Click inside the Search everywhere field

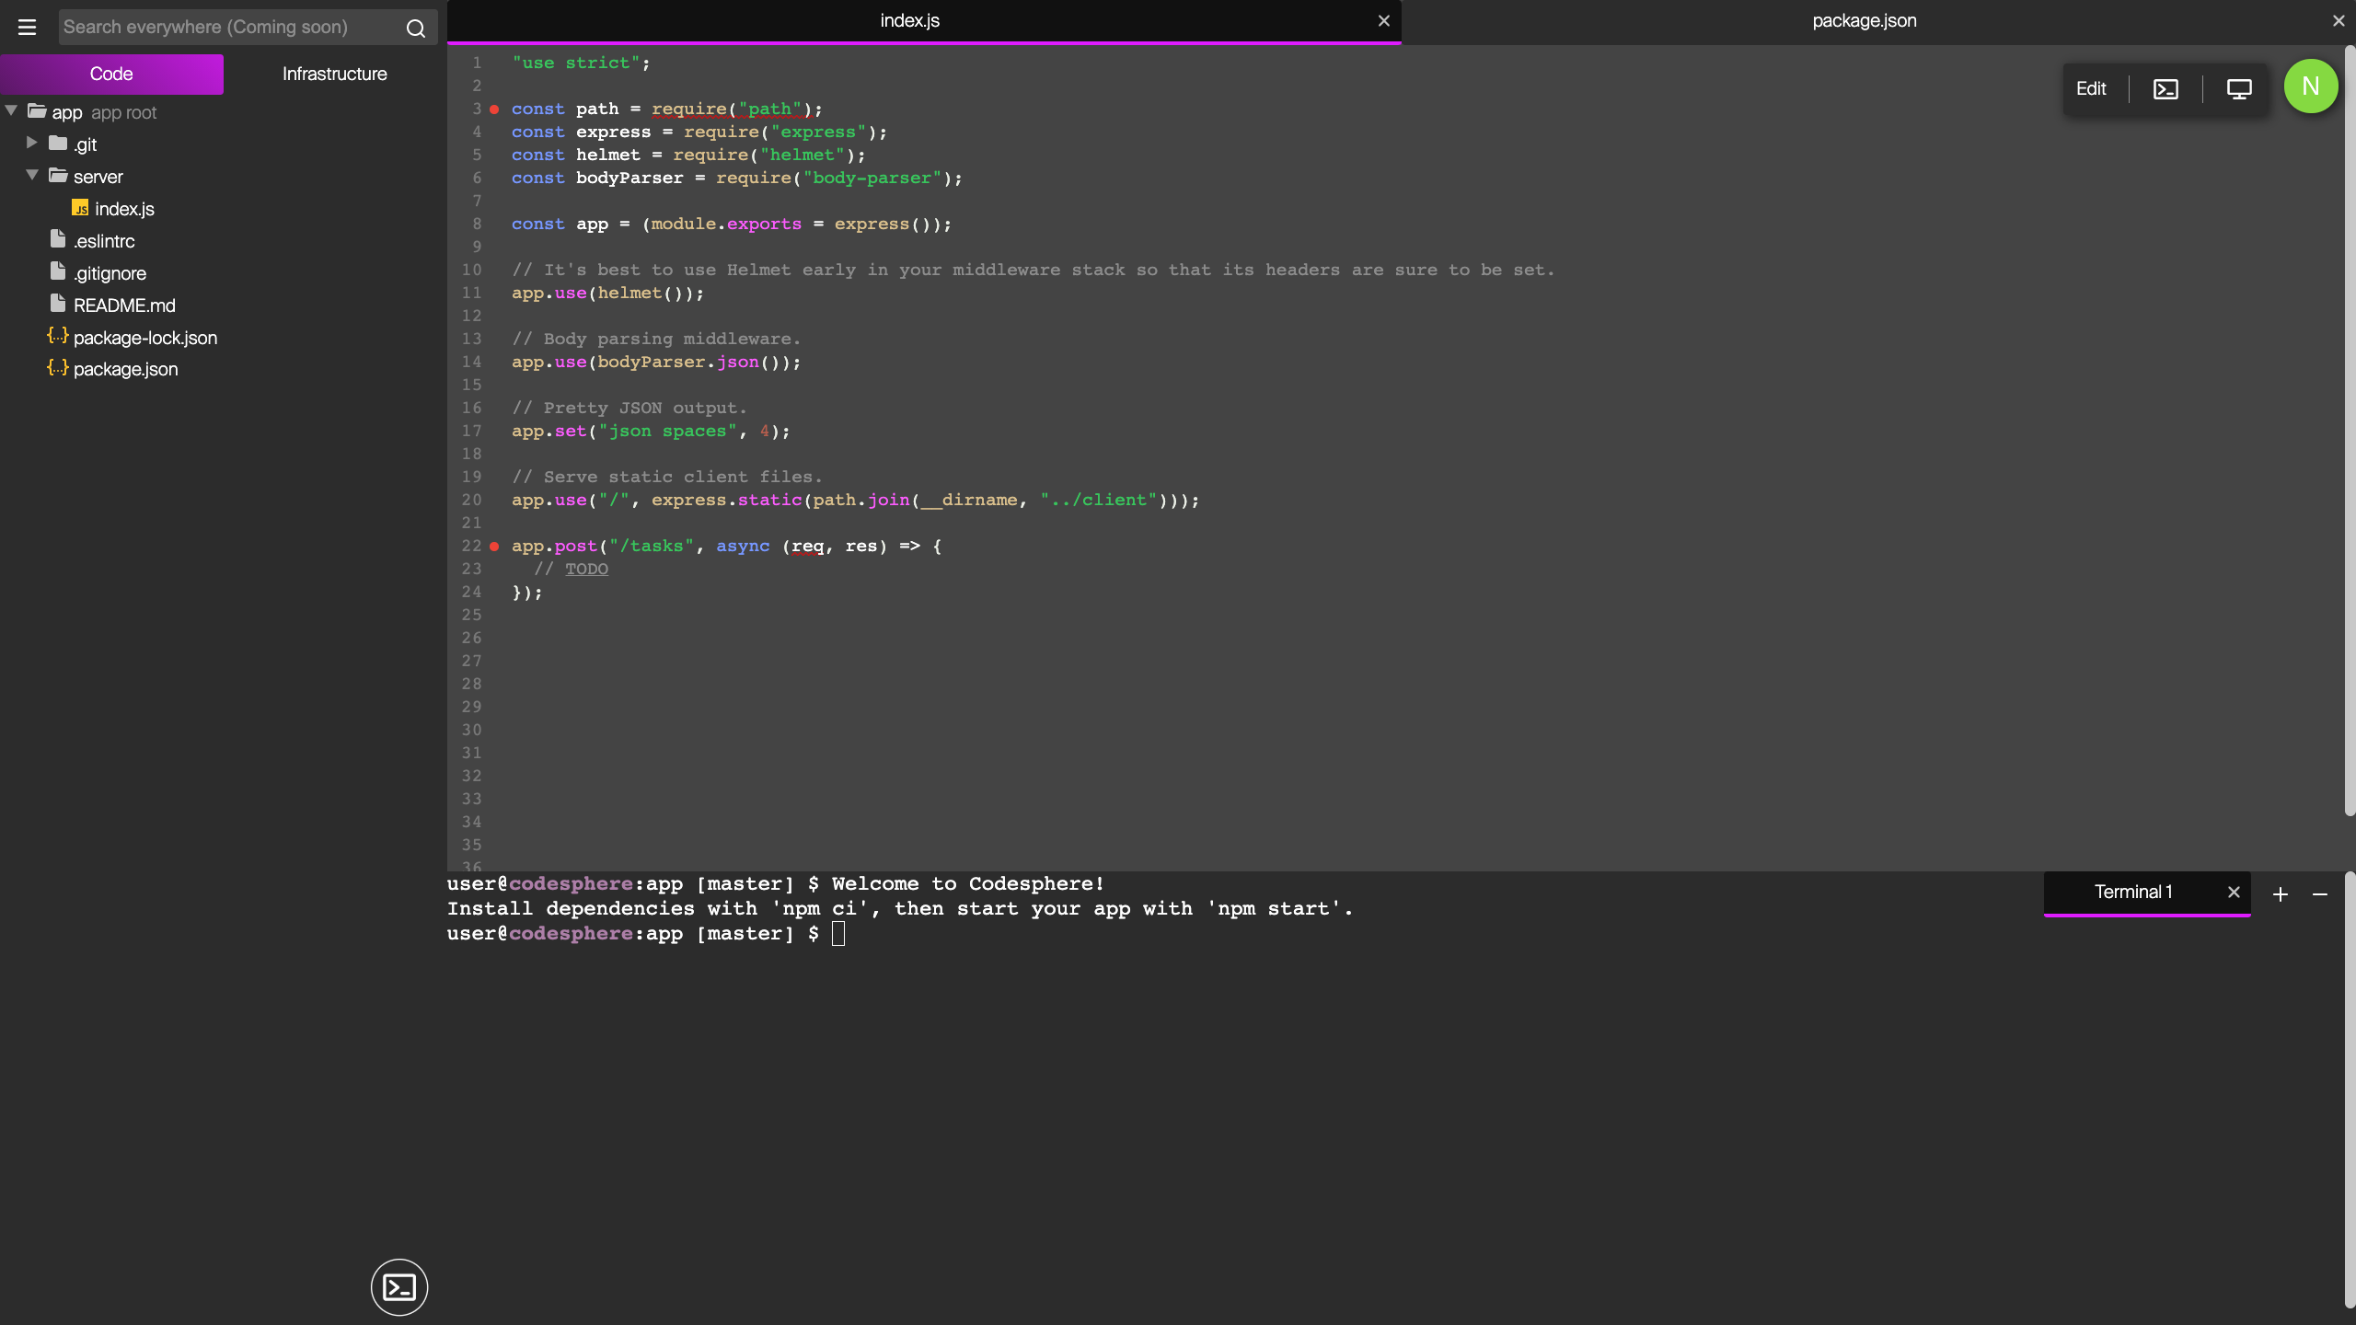[x=230, y=27]
